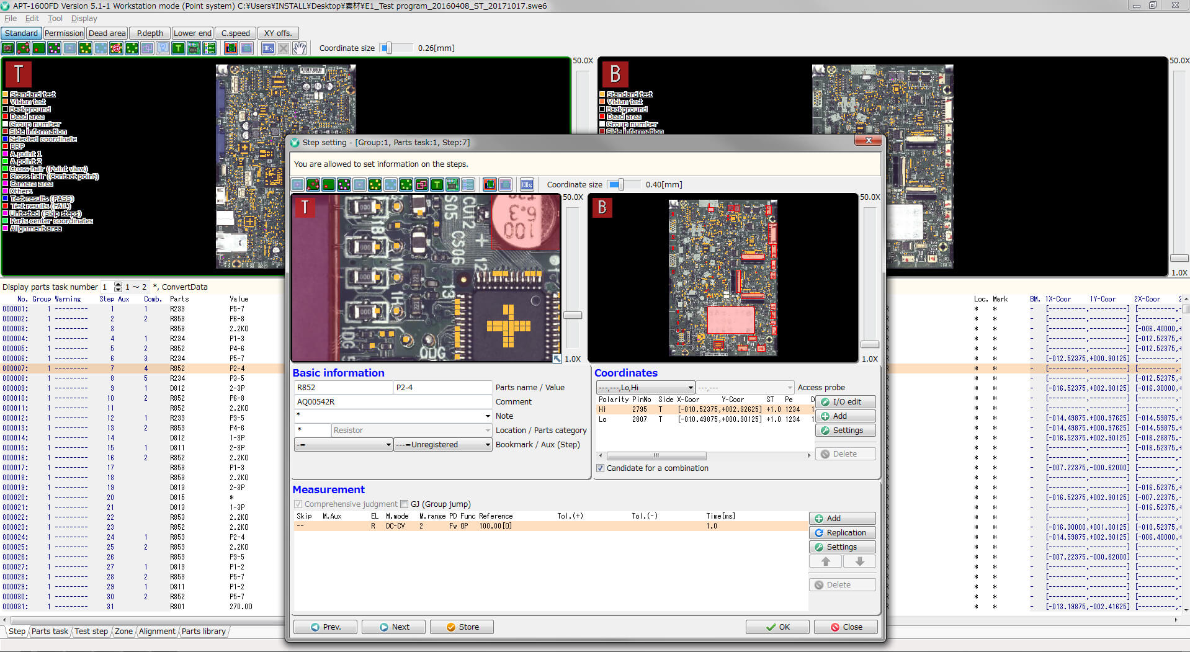Viewport: 1190px width, 652px height.
Task: Click the green T icon in main toolbar
Action: point(178,48)
